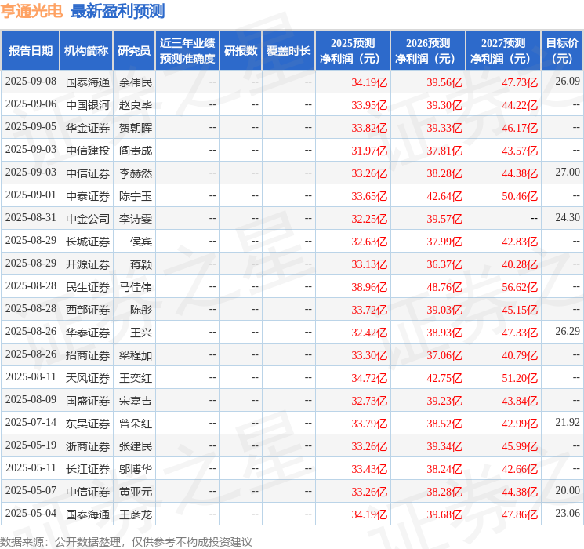584x549 pixels.
Task: Click 2027 profit value 56.62亿
Action: point(520,287)
